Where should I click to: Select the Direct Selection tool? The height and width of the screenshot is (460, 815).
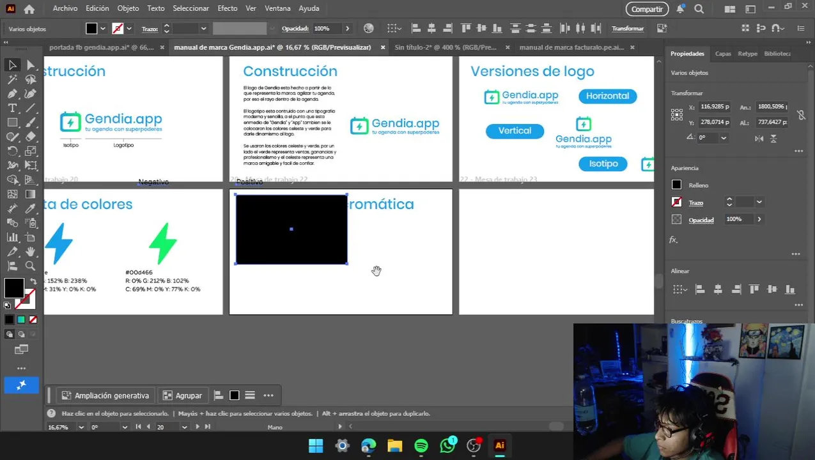pos(31,65)
